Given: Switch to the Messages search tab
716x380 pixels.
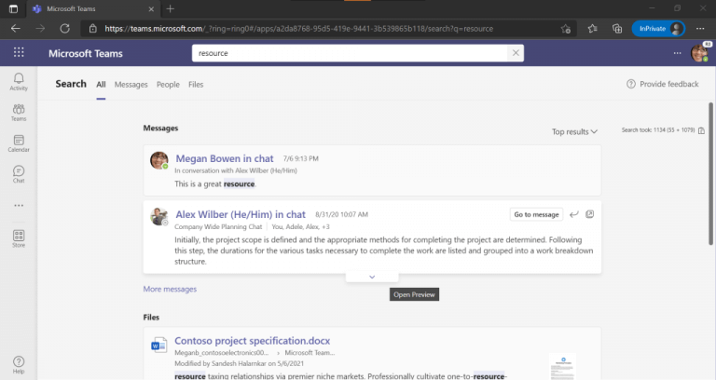Looking at the screenshot, I should [131, 85].
